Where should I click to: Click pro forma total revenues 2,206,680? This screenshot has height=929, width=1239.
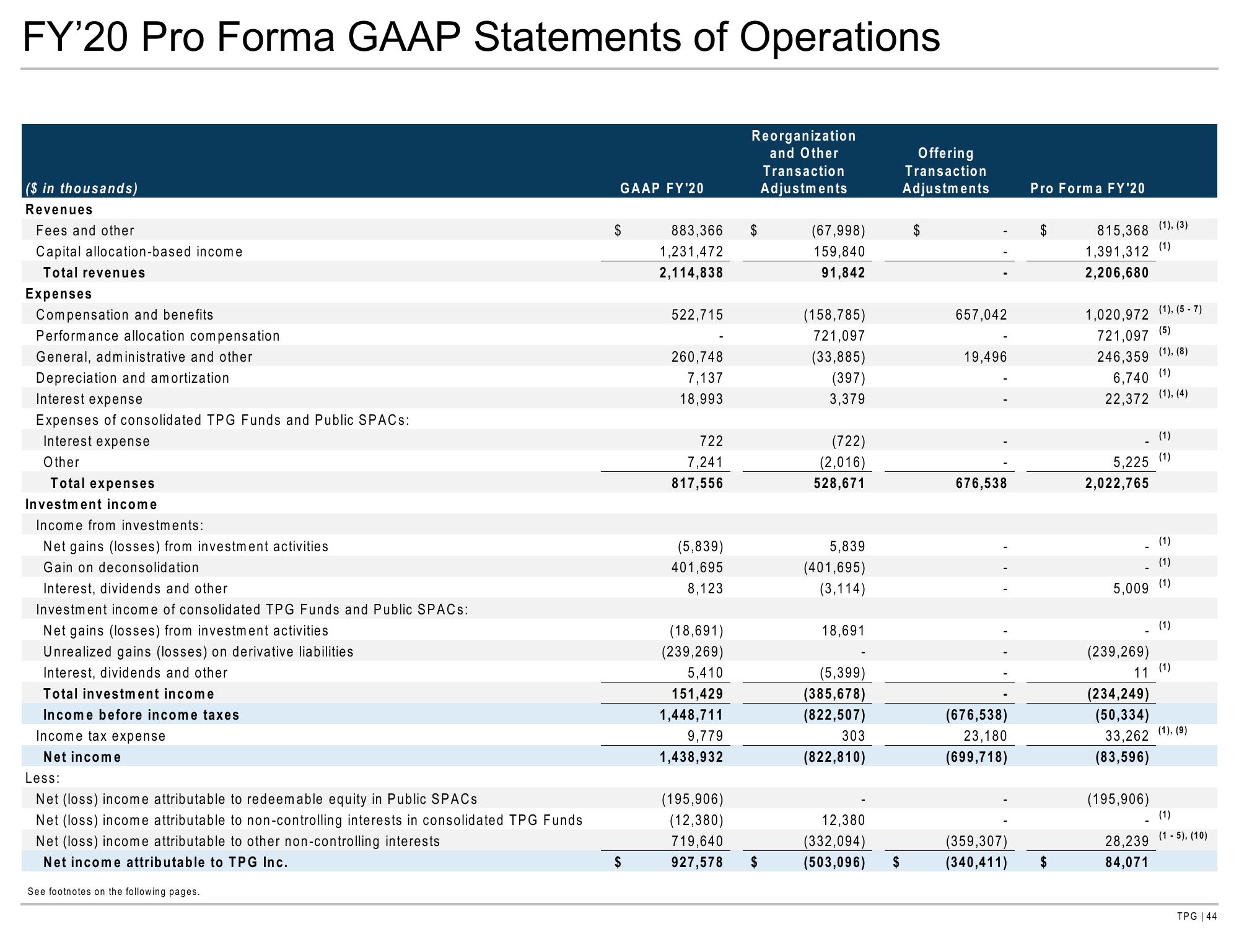(1117, 273)
